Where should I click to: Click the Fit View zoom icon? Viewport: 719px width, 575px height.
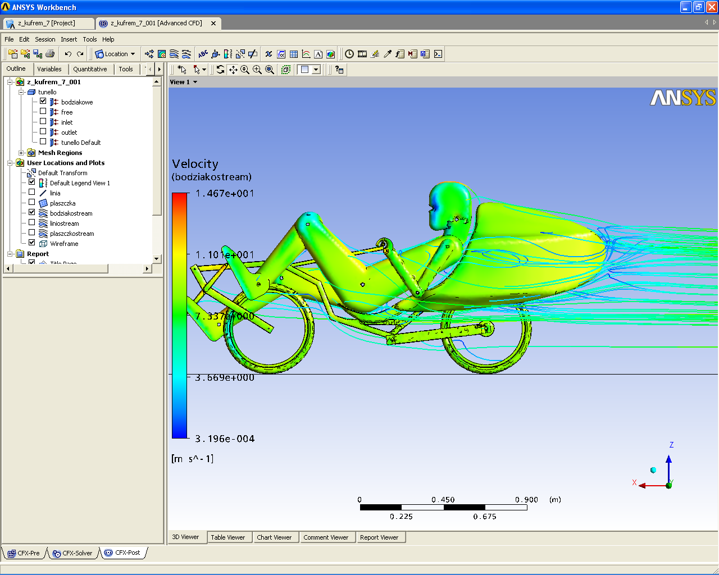(270, 70)
